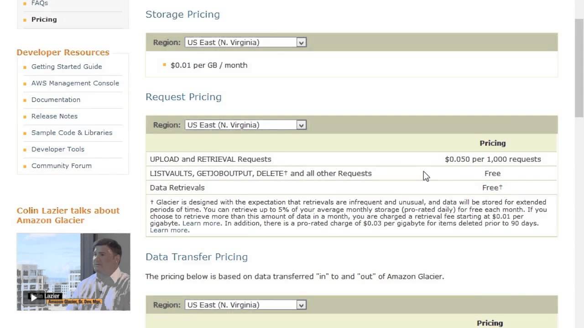Click the orange bullet beside Documentation
The width and height of the screenshot is (584, 328).
tap(25, 100)
